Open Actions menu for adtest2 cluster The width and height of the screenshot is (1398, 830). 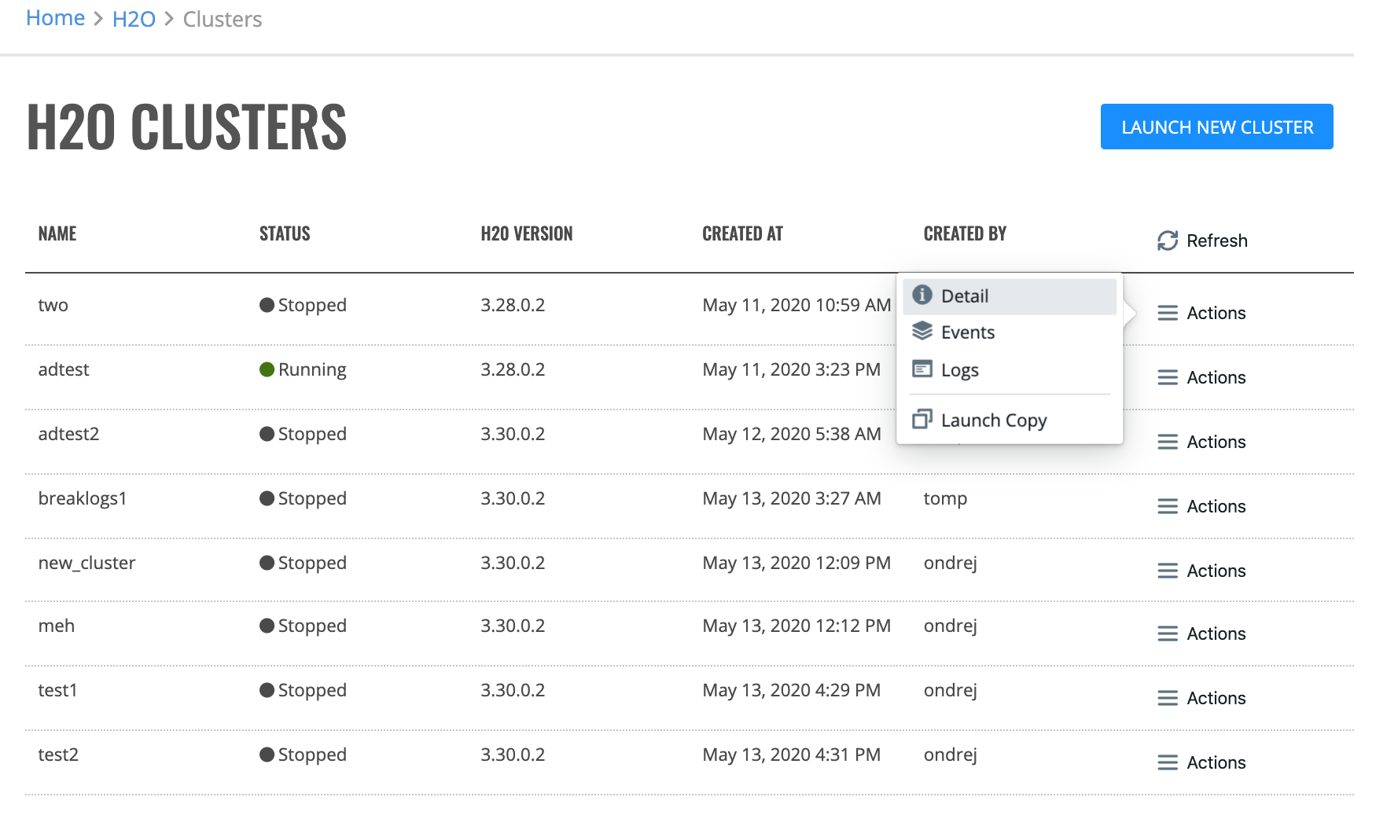tap(1201, 442)
